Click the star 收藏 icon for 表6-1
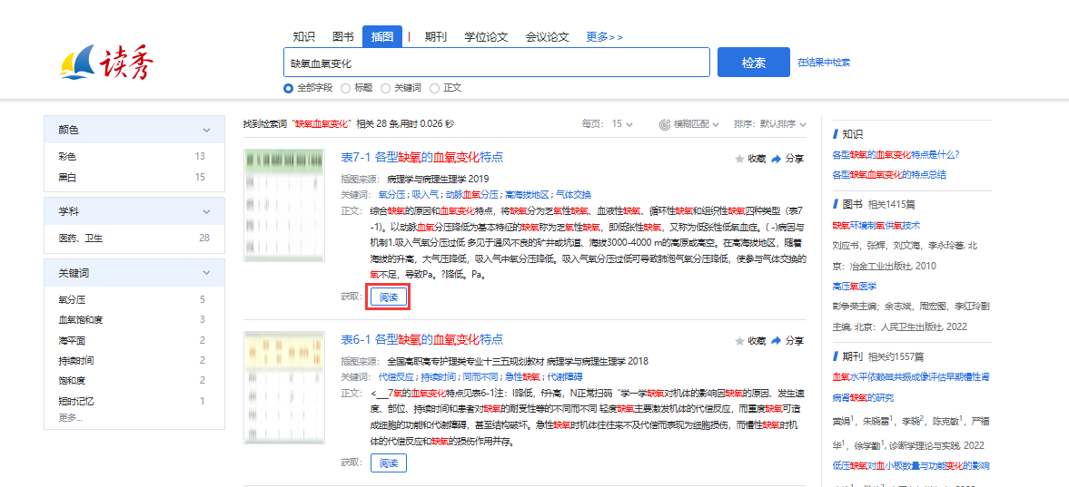The width and height of the screenshot is (1069, 487). [739, 341]
